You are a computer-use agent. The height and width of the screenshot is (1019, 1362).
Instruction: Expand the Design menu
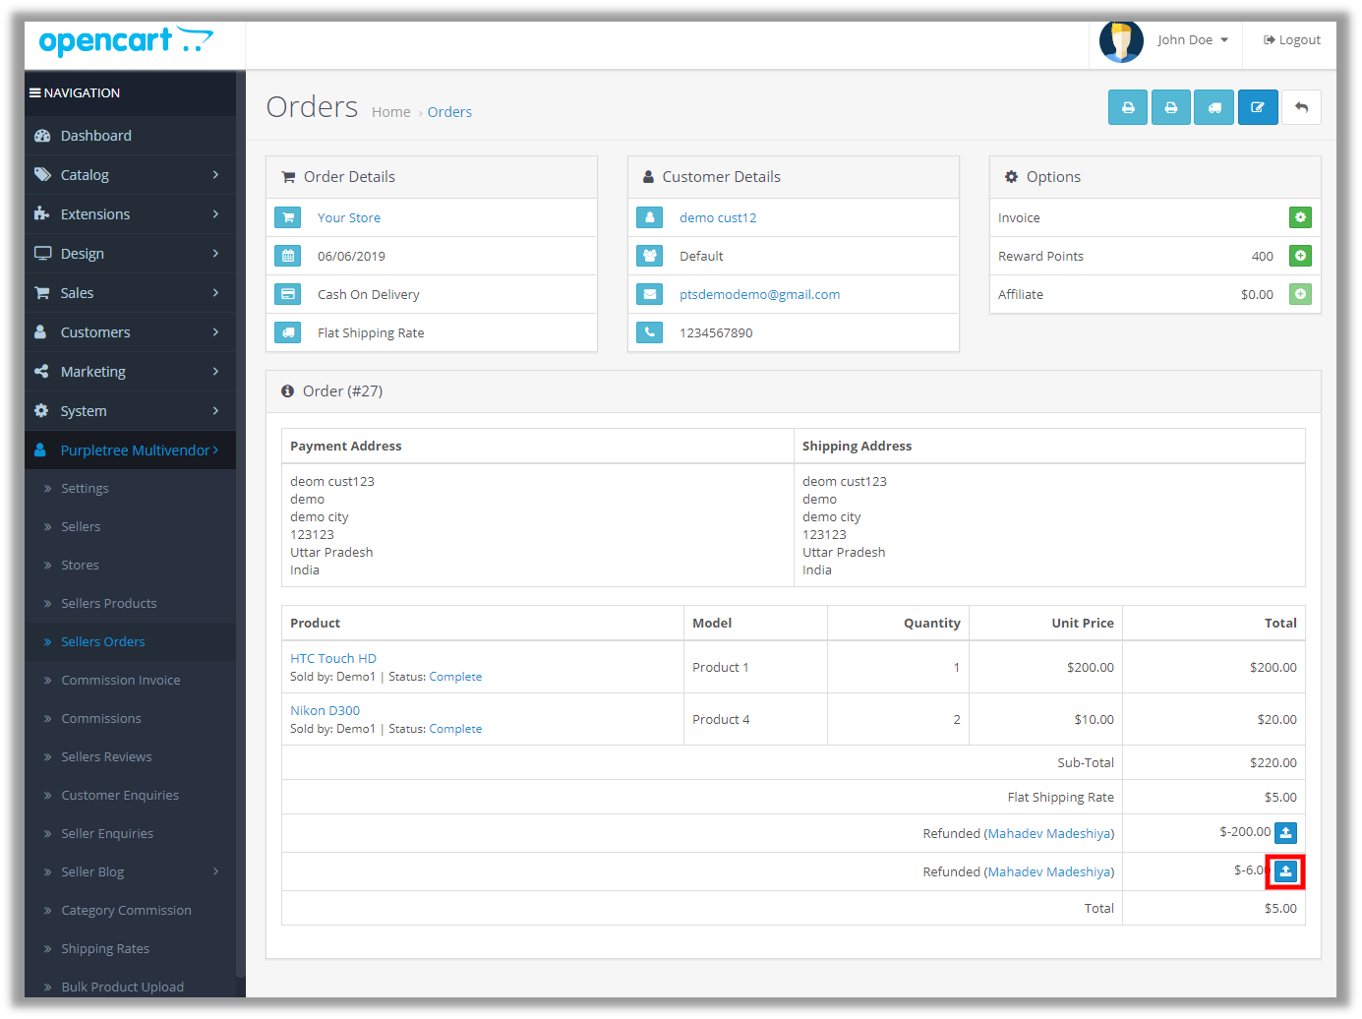pyautogui.click(x=130, y=254)
